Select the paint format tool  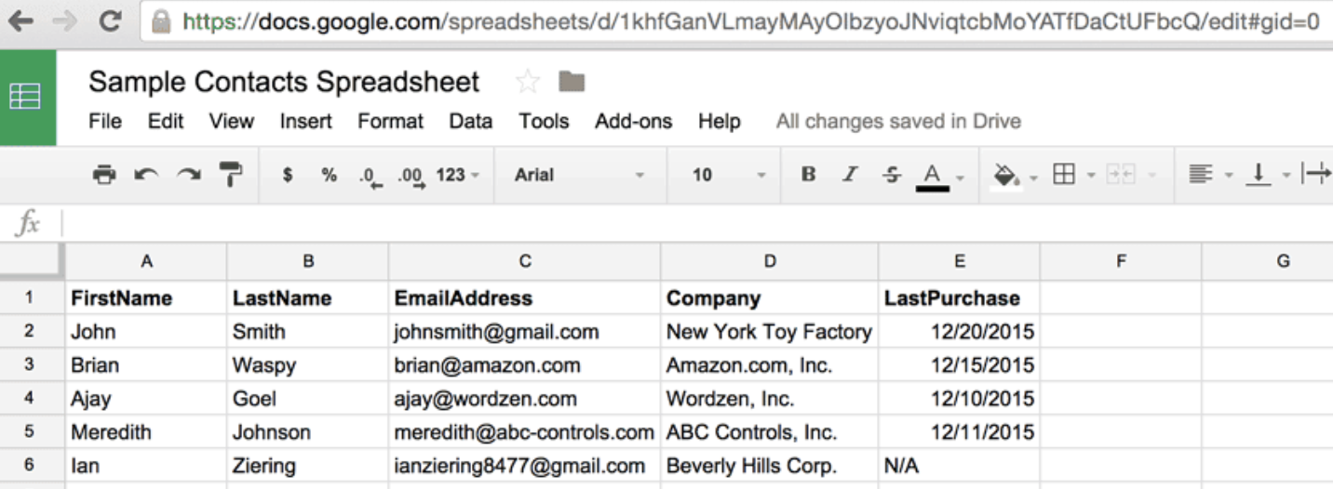[230, 174]
